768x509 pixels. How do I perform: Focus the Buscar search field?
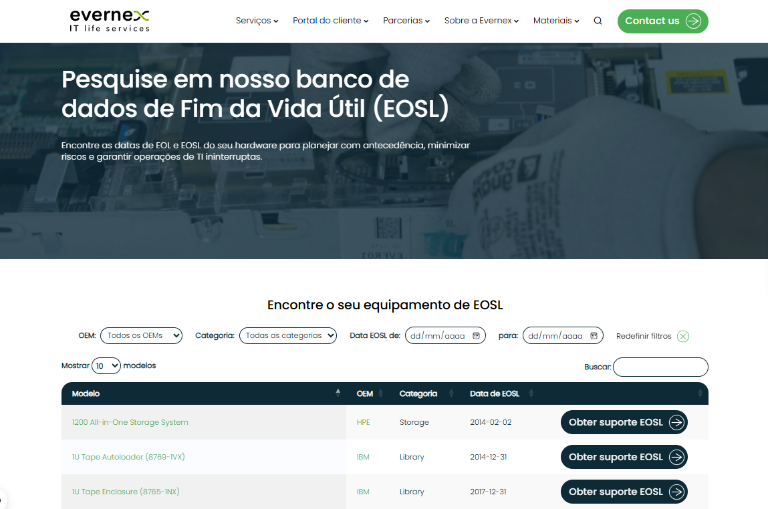click(660, 367)
